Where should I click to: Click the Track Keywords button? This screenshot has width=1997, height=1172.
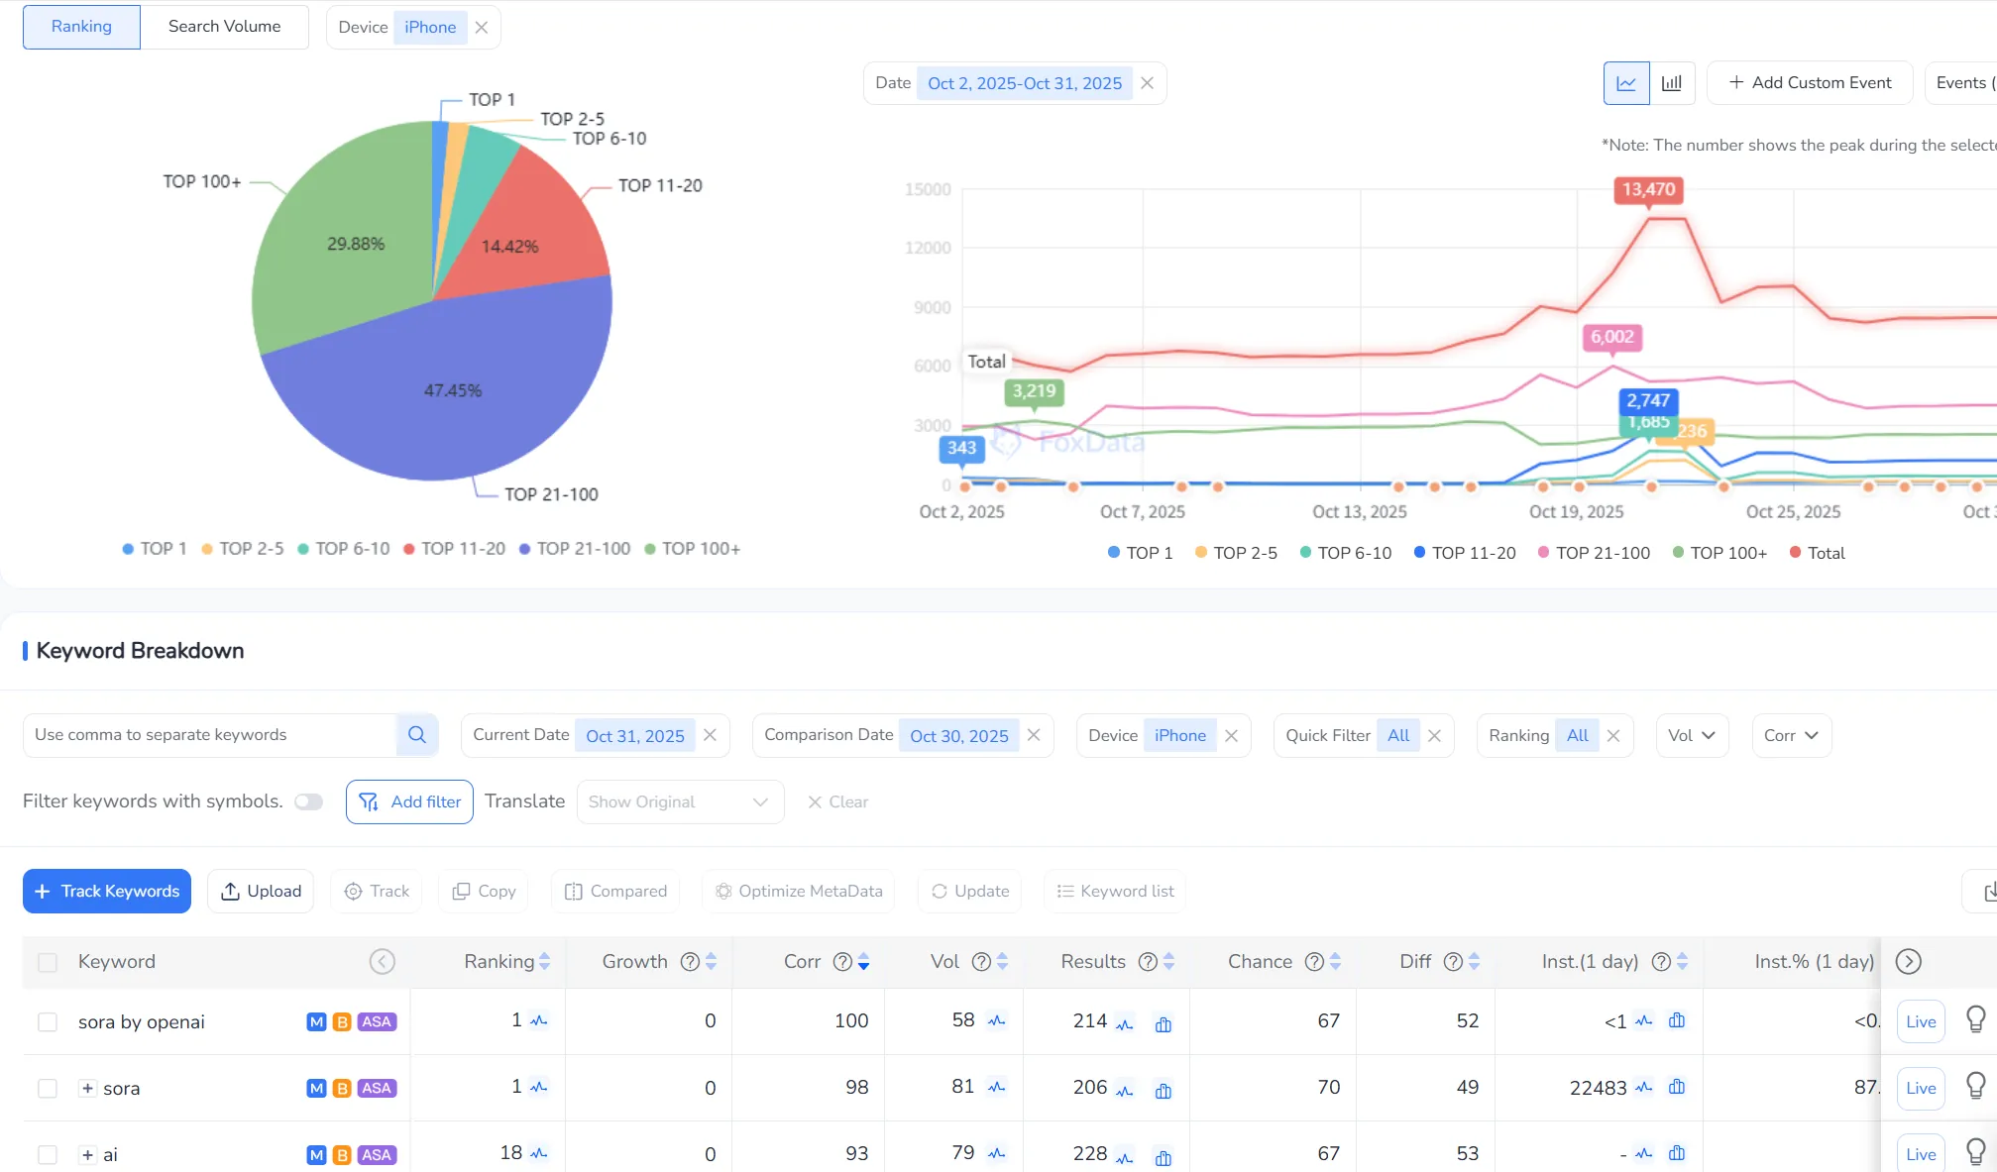pyautogui.click(x=107, y=891)
